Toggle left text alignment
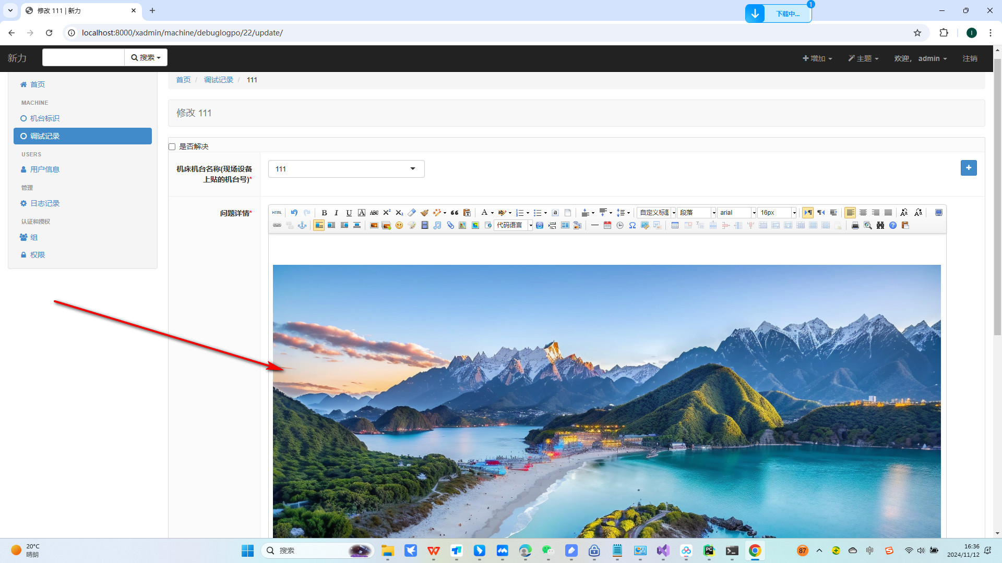The image size is (1002, 563). tap(850, 213)
